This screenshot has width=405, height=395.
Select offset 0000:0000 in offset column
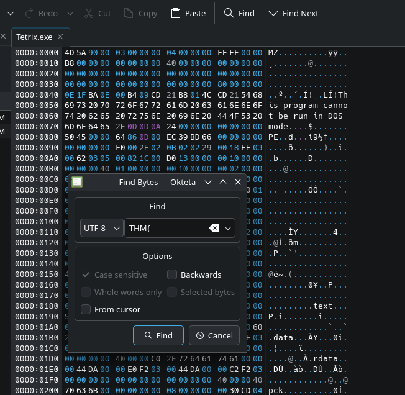(37, 53)
